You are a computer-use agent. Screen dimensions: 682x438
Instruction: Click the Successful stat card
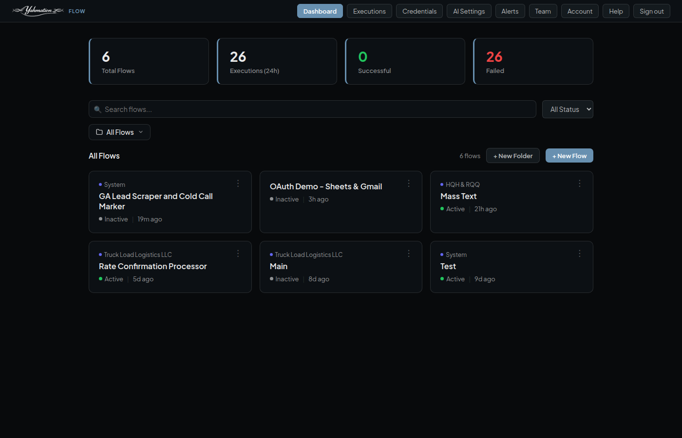click(x=405, y=61)
